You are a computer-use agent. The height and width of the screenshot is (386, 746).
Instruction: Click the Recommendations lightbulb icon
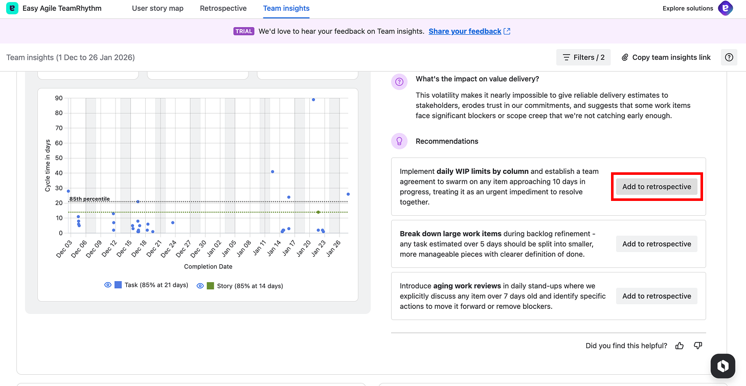click(x=399, y=141)
